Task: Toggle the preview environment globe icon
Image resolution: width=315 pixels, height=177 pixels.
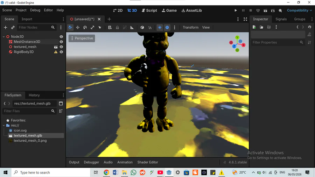Action: 167,28
